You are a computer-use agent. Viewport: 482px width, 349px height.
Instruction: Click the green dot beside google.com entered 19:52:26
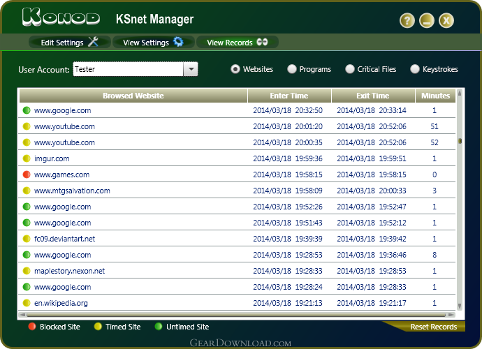[27, 207]
